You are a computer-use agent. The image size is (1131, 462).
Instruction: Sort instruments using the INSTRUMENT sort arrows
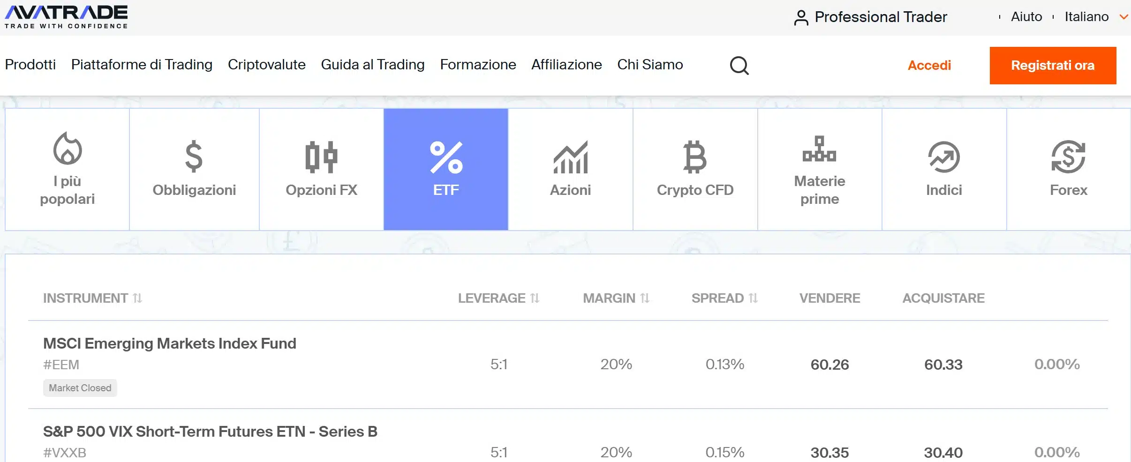(136, 298)
